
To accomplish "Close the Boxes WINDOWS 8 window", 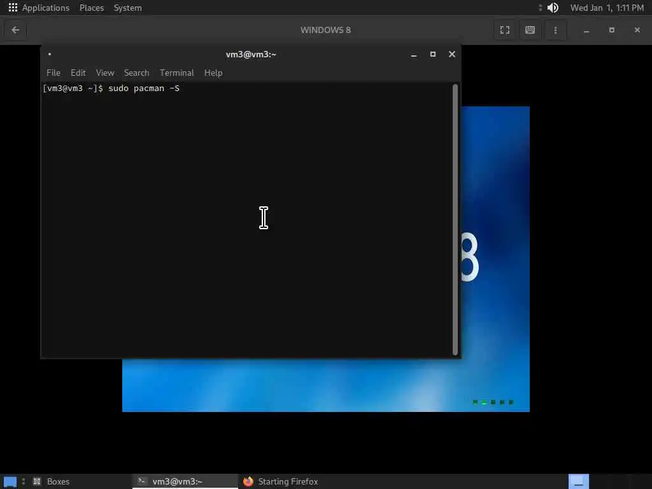I will pos(637,30).
